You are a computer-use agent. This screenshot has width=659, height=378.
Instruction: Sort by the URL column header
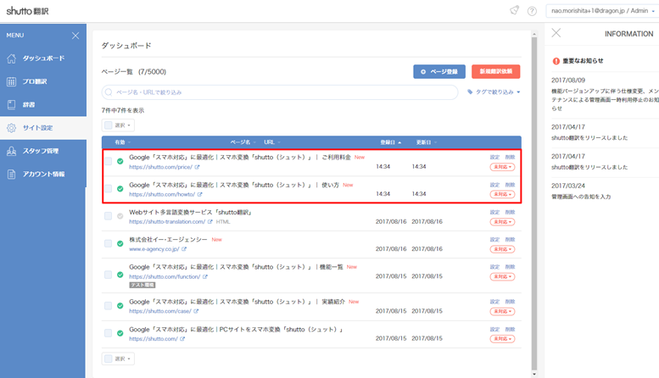[x=272, y=142]
